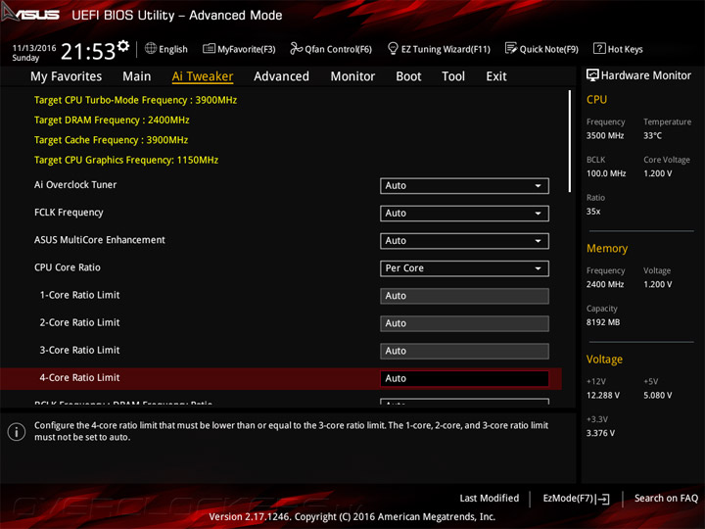Click the EzMode exit arrow icon
Image resolution: width=705 pixels, height=529 pixels.
[x=602, y=499]
